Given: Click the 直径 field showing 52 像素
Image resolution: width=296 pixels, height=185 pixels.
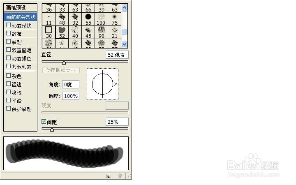Looking at the screenshot, I should [117, 55].
